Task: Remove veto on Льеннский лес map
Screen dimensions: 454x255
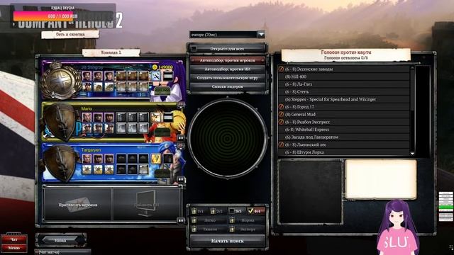Action: coord(281,144)
